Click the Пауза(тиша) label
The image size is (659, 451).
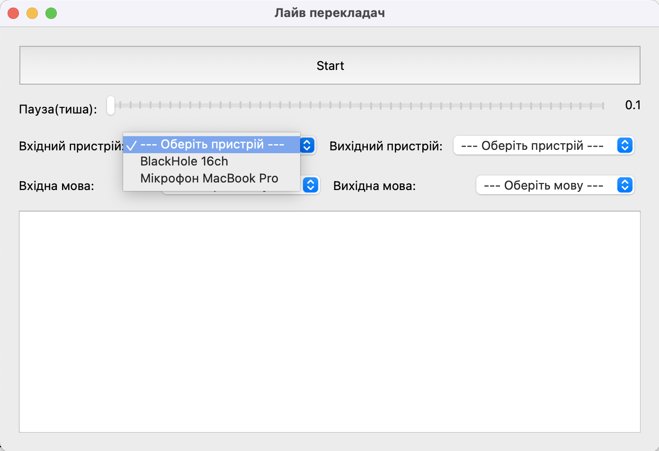click(58, 109)
